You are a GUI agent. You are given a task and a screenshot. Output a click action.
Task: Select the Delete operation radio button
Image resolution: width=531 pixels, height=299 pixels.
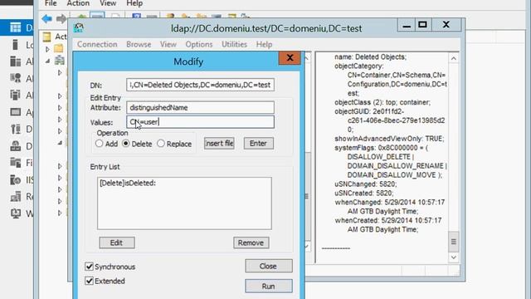coord(126,144)
